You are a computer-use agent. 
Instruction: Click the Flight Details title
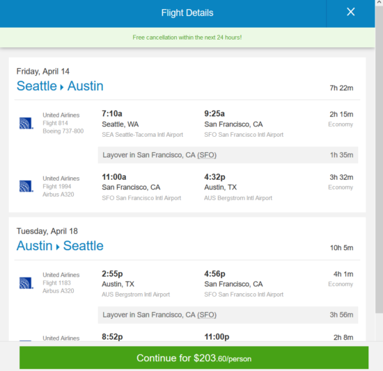click(x=187, y=13)
